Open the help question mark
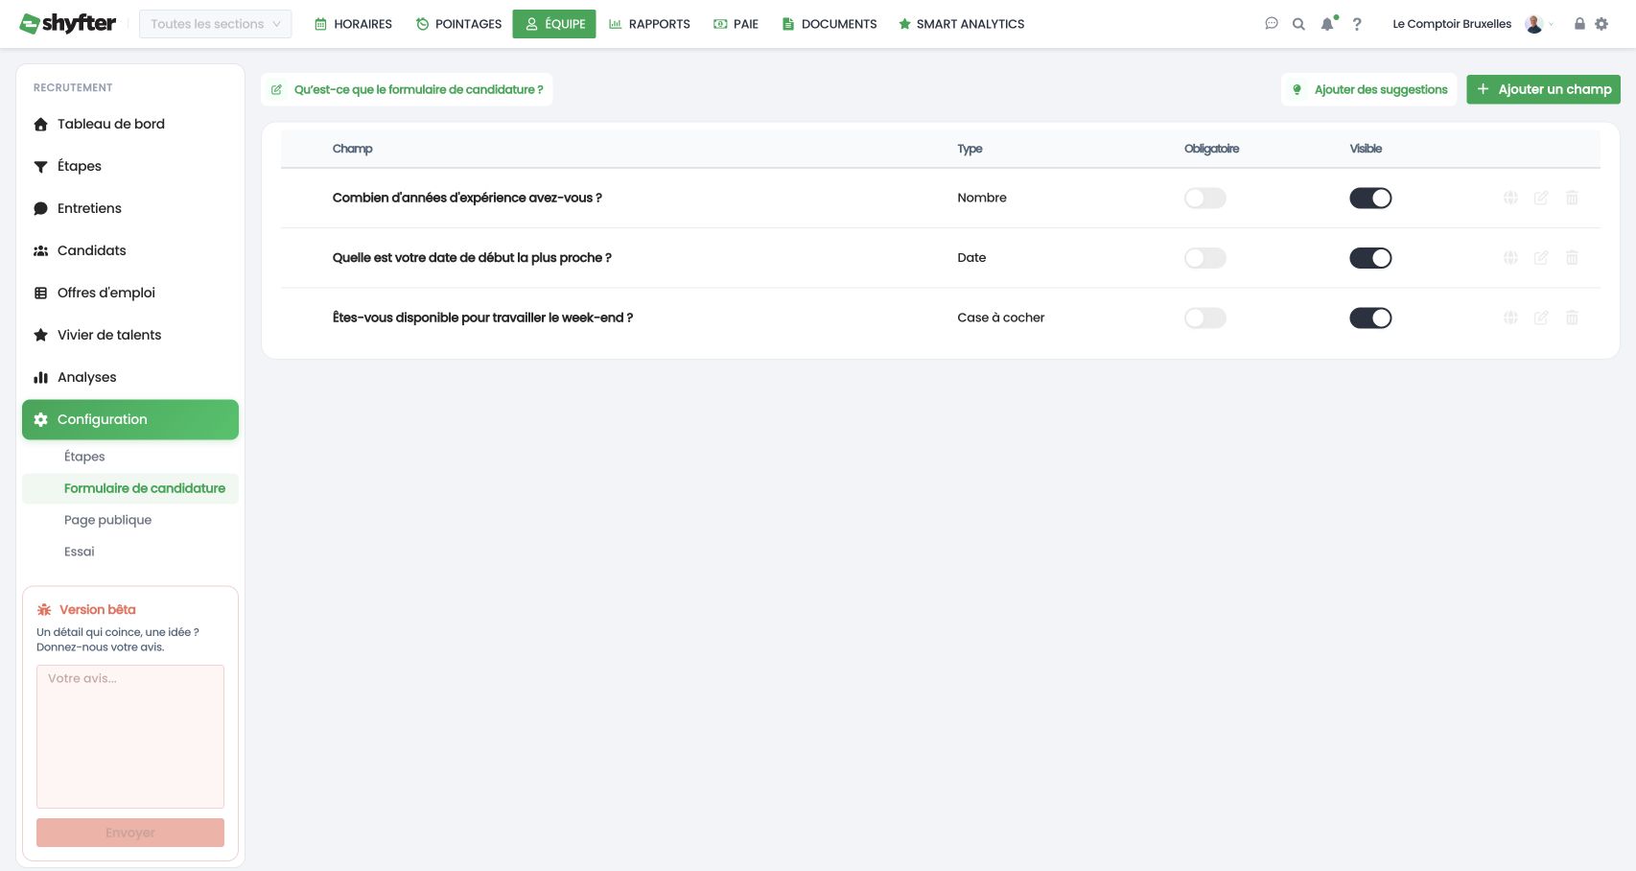 point(1357,24)
